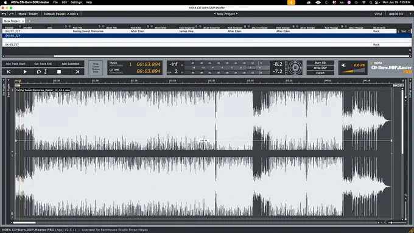Click James Mea songwriter cell

[186, 31]
